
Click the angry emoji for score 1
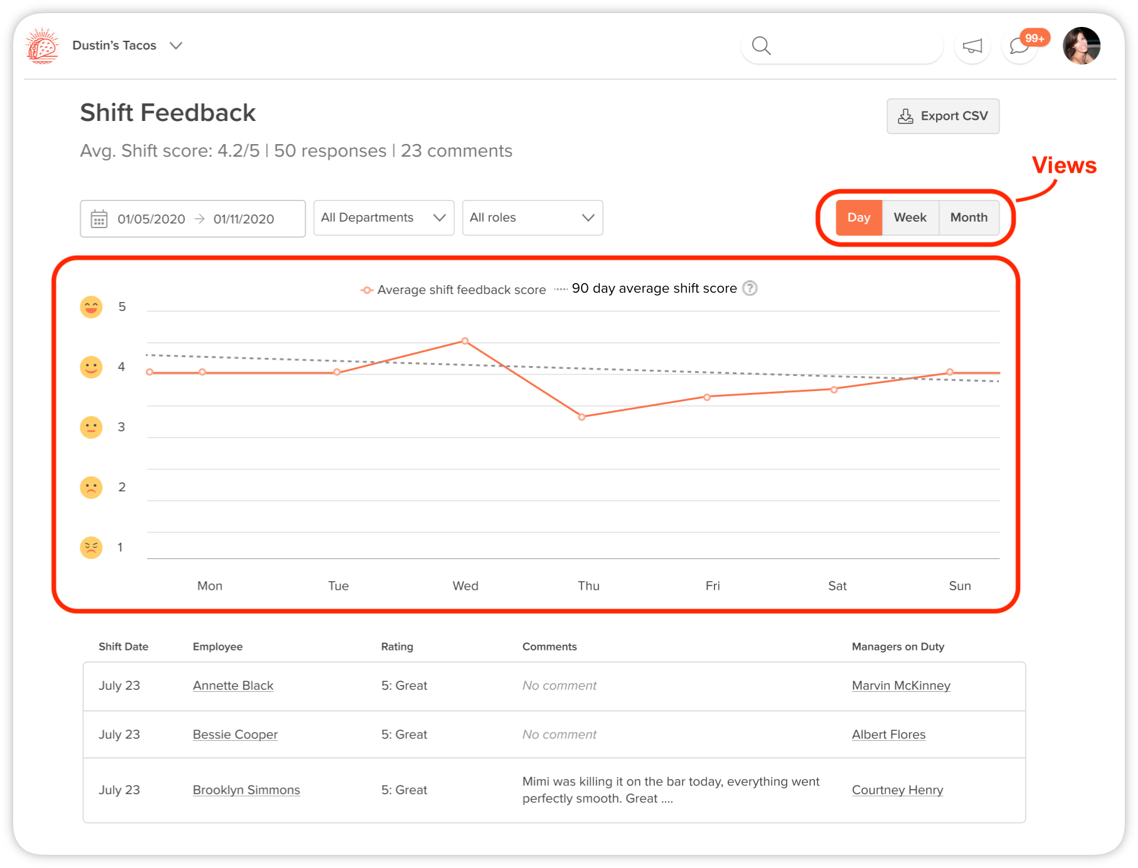(91, 547)
